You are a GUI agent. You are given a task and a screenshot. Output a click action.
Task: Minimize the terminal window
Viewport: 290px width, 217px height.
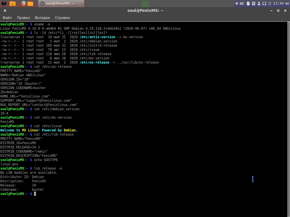coord(271,11)
